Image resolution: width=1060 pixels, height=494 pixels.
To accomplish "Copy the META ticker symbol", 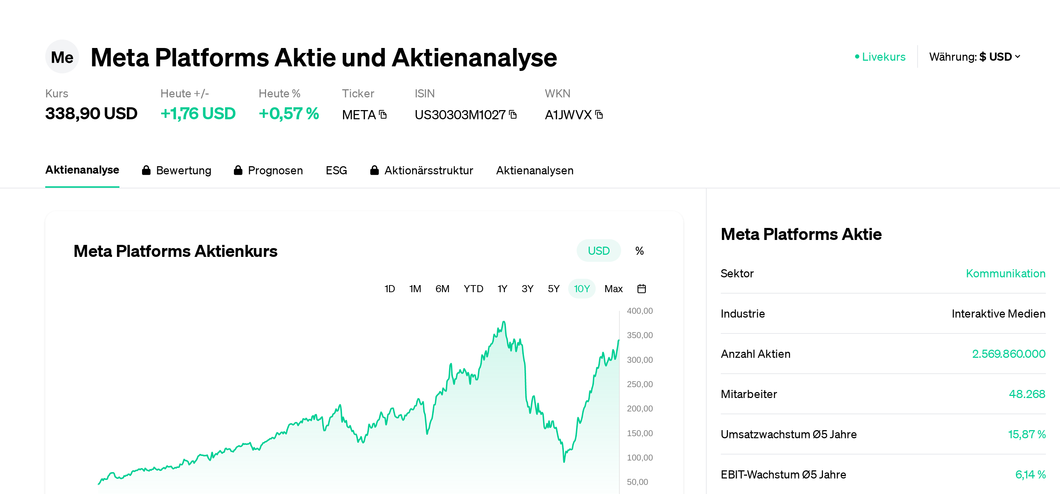I will (x=383, y=115).
